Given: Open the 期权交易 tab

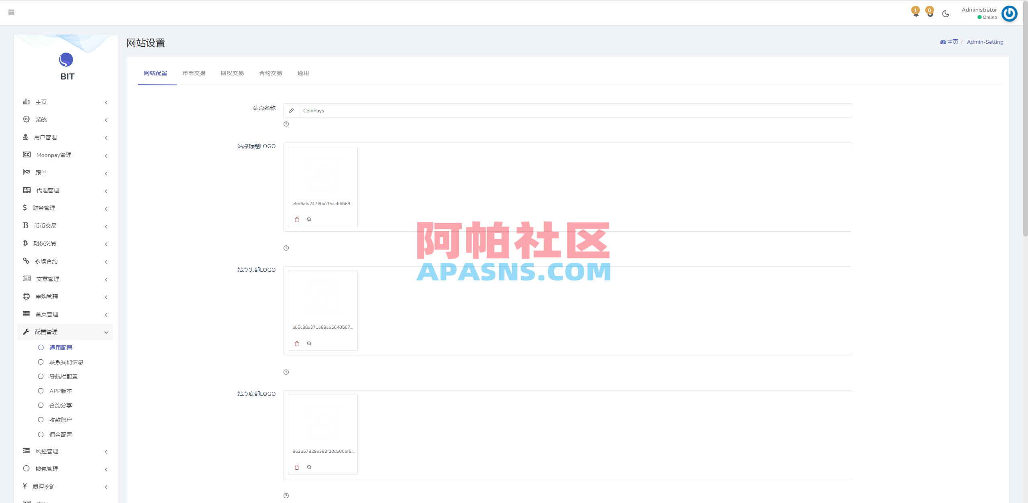Looking at the screenshot, I should (x=232, y=73).
